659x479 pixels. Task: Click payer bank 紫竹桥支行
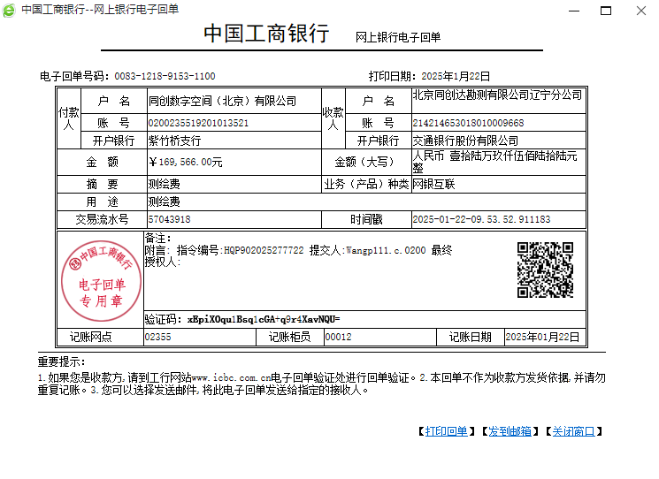(x=174, y=141)
